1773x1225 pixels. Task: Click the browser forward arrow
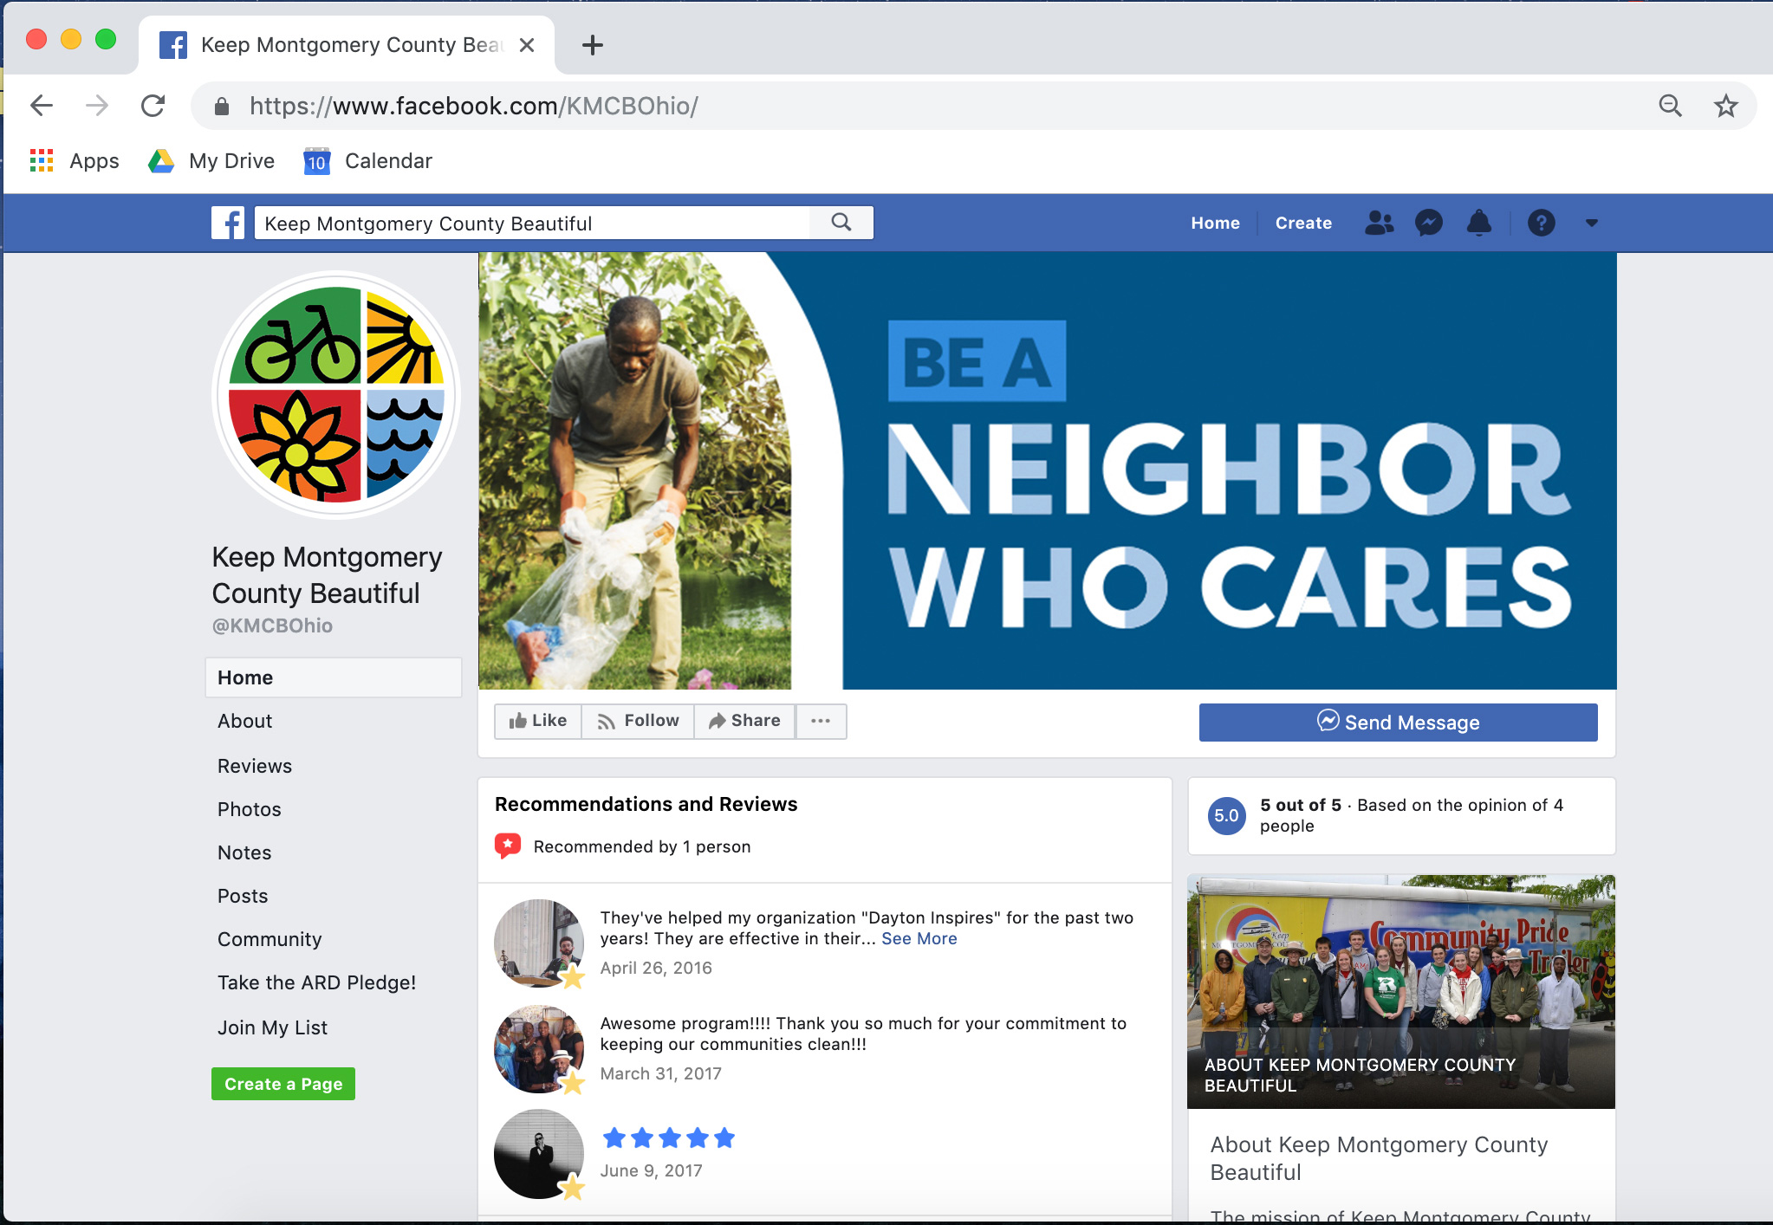97,106
